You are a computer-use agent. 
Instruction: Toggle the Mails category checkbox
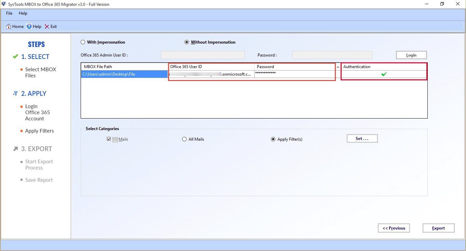coord(109,139)
